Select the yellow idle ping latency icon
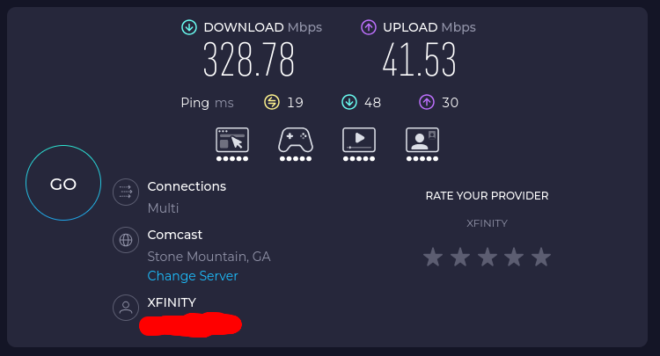 pos(272,102)
